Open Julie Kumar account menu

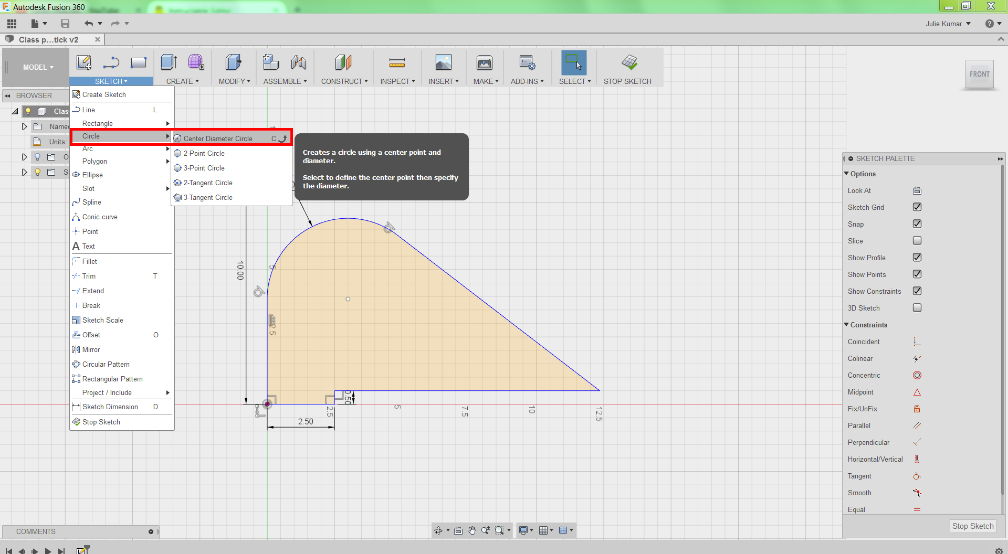948,24
